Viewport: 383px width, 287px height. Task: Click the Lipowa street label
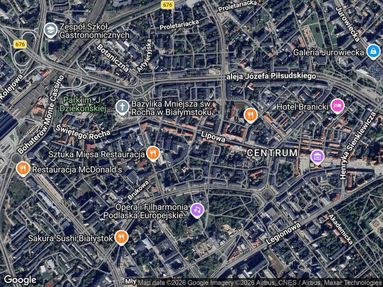pos(213,136)
